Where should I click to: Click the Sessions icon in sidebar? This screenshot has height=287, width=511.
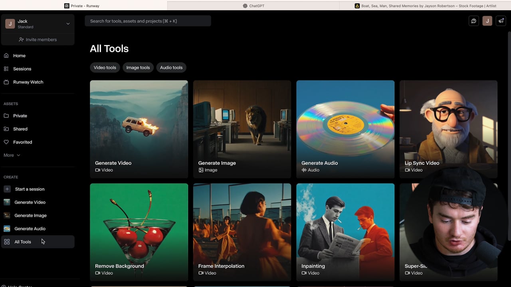6,69
